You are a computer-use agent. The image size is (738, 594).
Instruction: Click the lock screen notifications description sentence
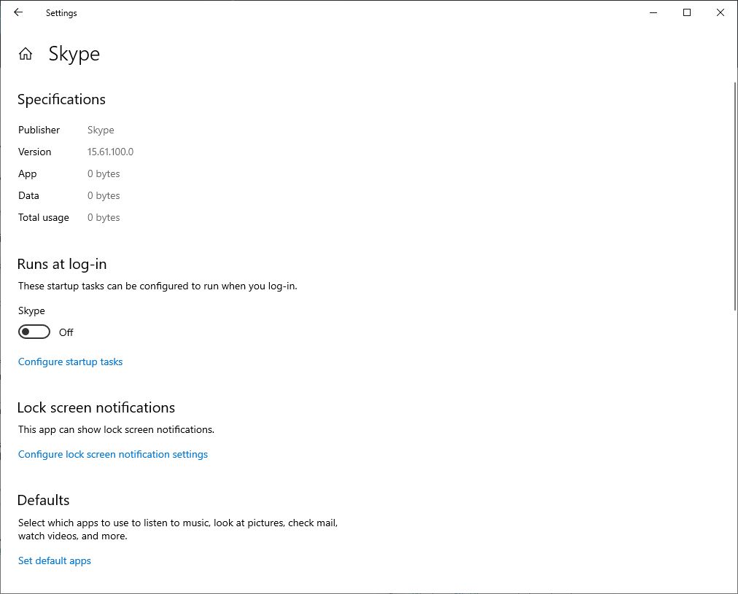pyautogui.click(x=116, y=429)
